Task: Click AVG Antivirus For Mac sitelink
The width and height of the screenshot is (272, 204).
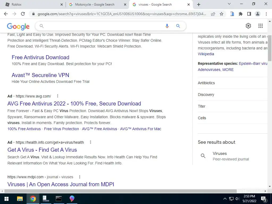Action: pyautogui.click(x=141, y=129)
